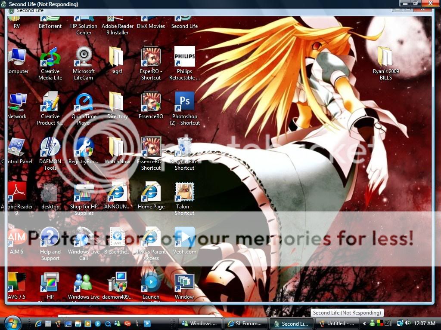Select the ANNOUN... Internet Explorer shortcut
Screen dimensions: 441x330
coord(117,196)
